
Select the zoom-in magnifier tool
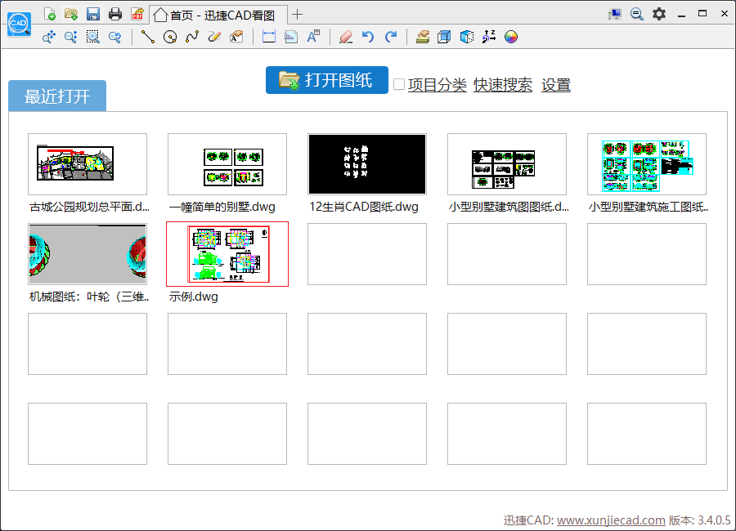(x=71, y=37)
